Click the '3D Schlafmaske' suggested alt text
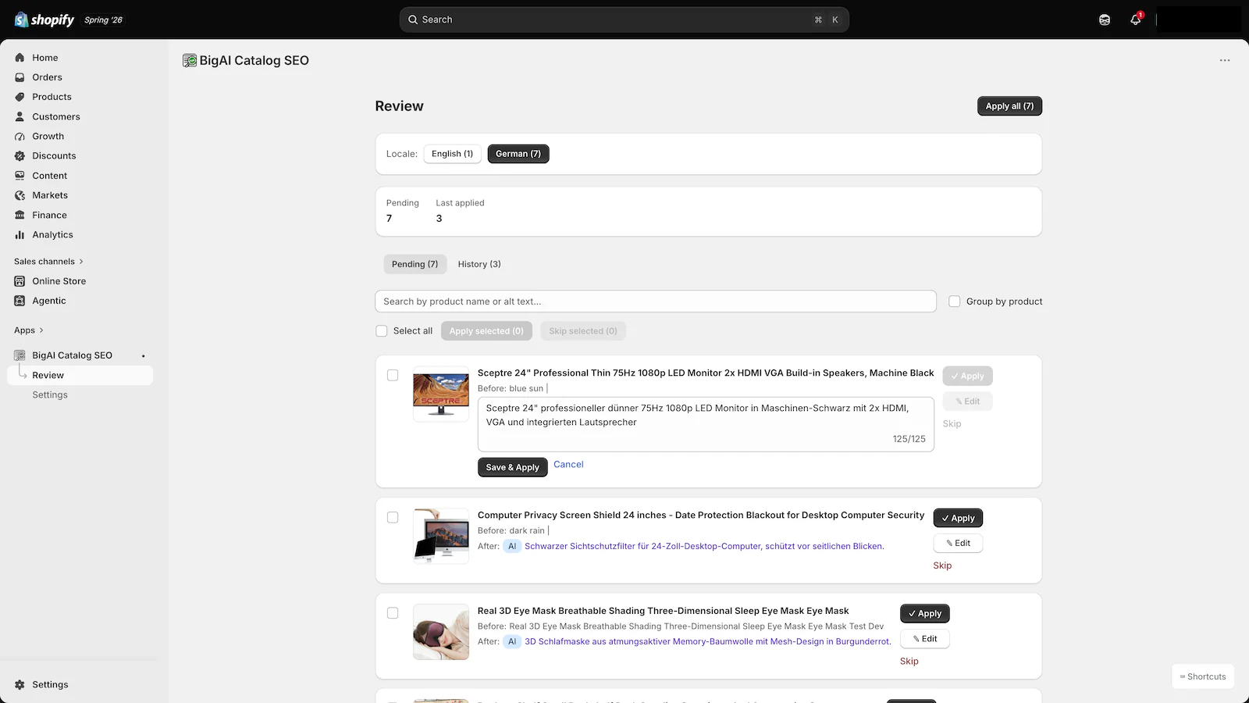 coord(707,641)
